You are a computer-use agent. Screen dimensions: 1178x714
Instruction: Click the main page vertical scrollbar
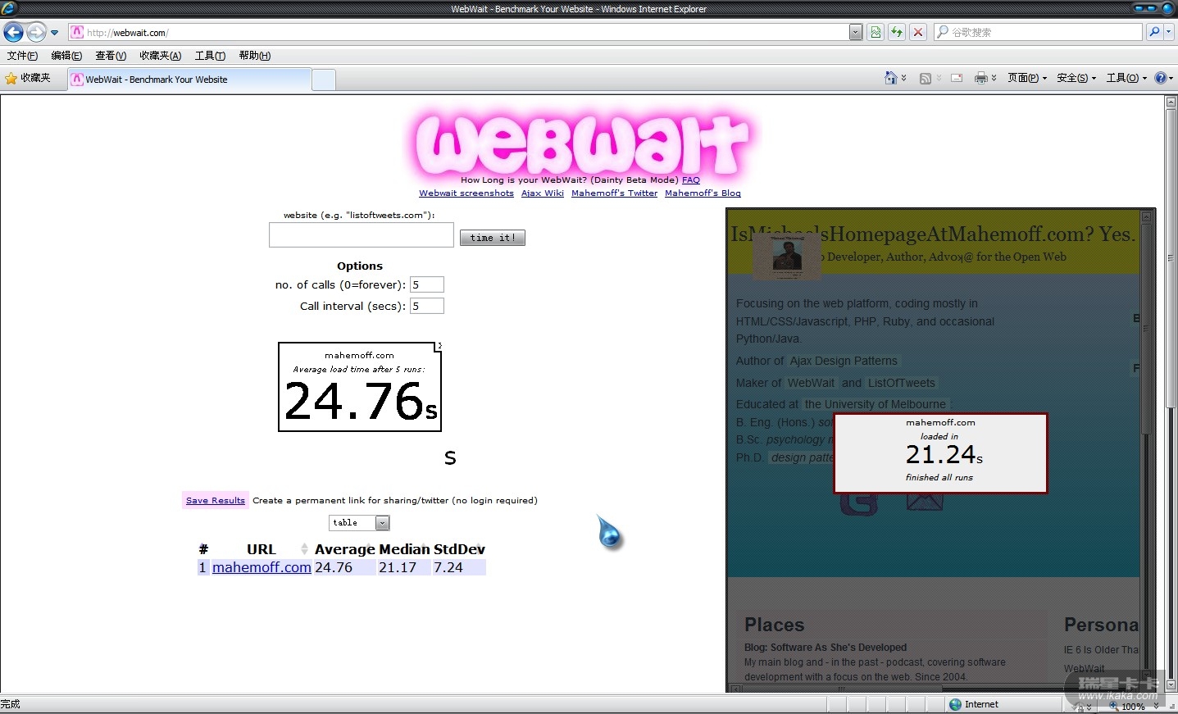click(1171, 393)
